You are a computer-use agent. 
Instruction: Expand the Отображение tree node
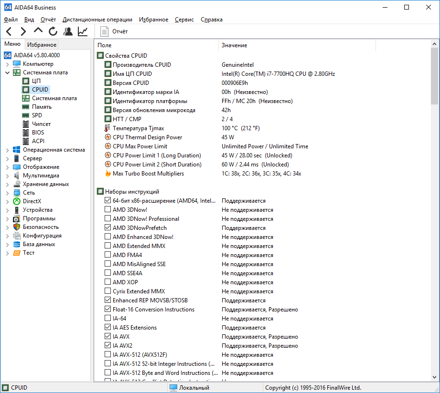coord(8,167)
